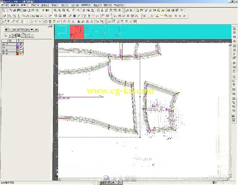Select the arrow pointer selection tool

point(5,10)
